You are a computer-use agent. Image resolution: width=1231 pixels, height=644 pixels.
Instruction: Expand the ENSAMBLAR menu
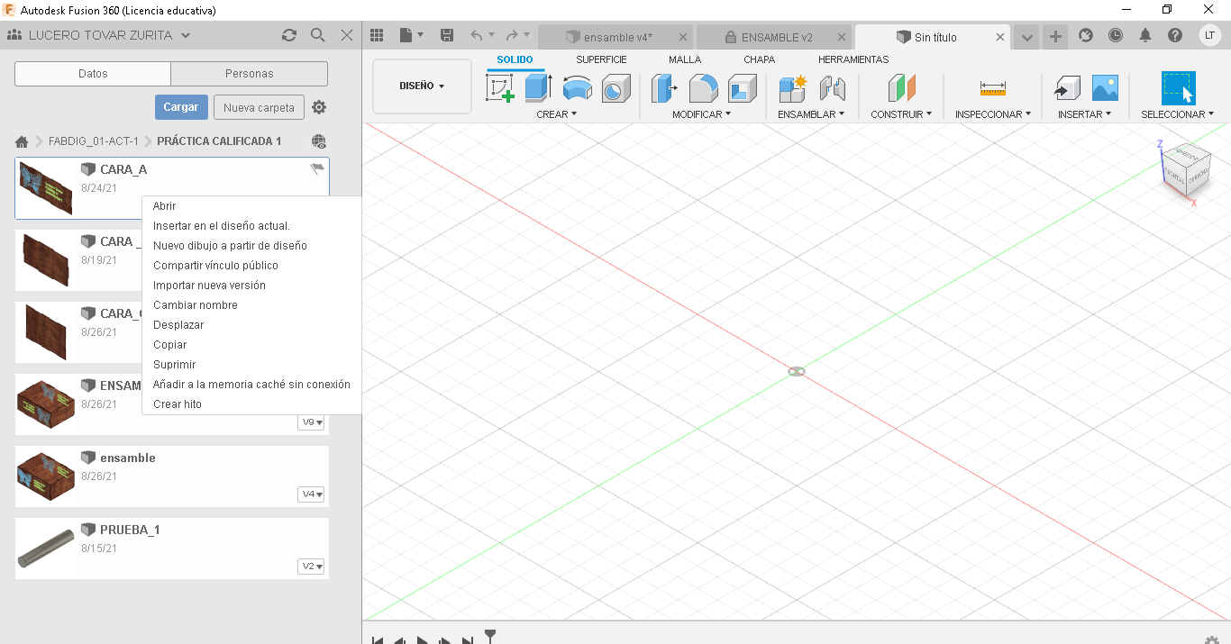pos(811,114)
